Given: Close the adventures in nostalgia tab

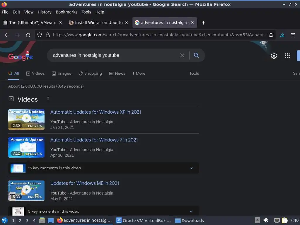Looking at the screenshot, I should (192, 23).
